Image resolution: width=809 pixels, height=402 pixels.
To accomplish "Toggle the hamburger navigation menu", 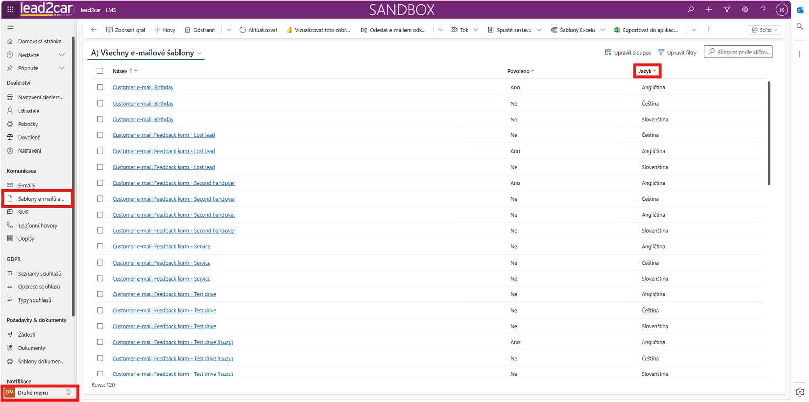I will pyautogui.click(x=10, y=27).
